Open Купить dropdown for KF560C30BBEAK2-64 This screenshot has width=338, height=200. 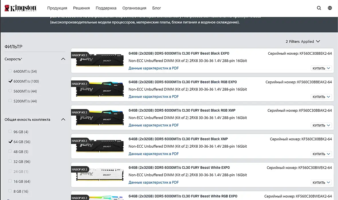321,97
